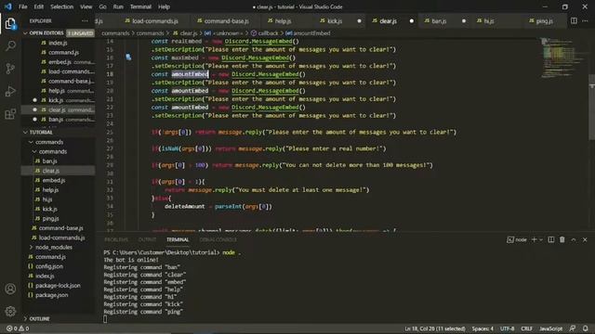
Task: Click the lightbulb code action on line 16
Action: (x=128, y=58)
